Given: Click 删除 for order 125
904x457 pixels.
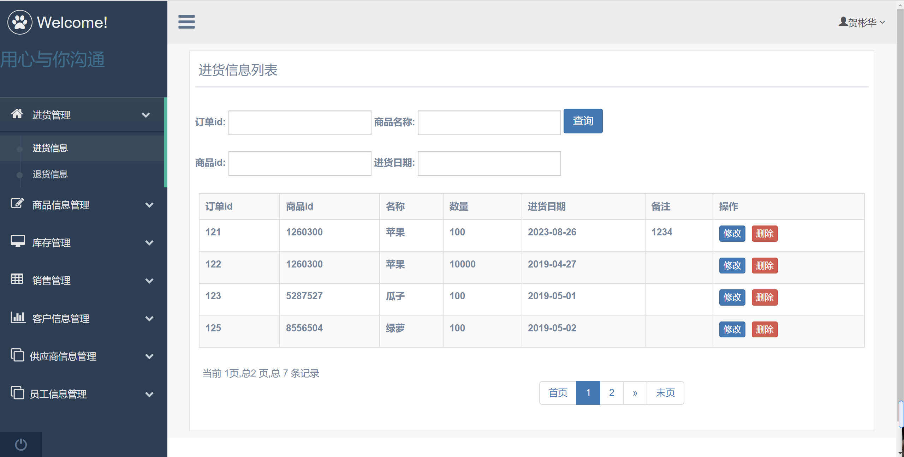Looking at the screenshot, I should point(765,330).
